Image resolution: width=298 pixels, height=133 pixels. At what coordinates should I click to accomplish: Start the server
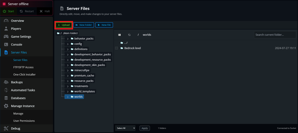point(9,11)
